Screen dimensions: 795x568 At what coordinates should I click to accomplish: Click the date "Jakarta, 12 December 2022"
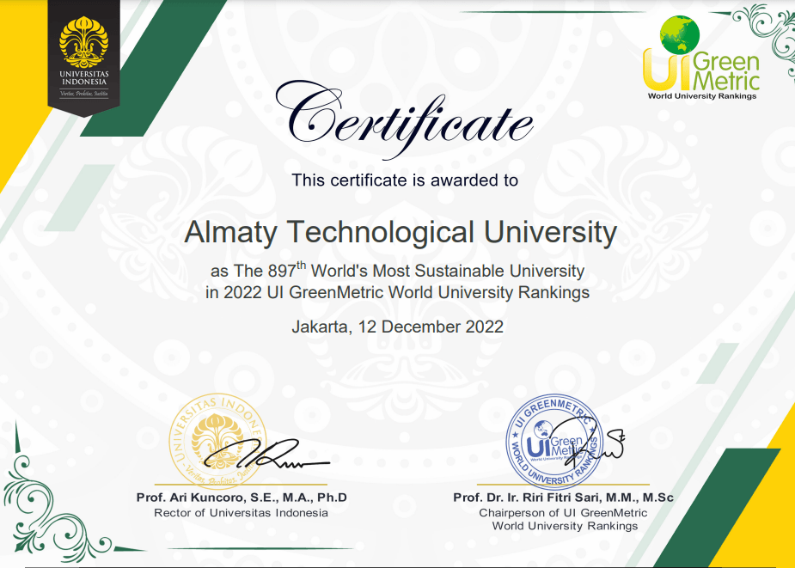point(397,327)
